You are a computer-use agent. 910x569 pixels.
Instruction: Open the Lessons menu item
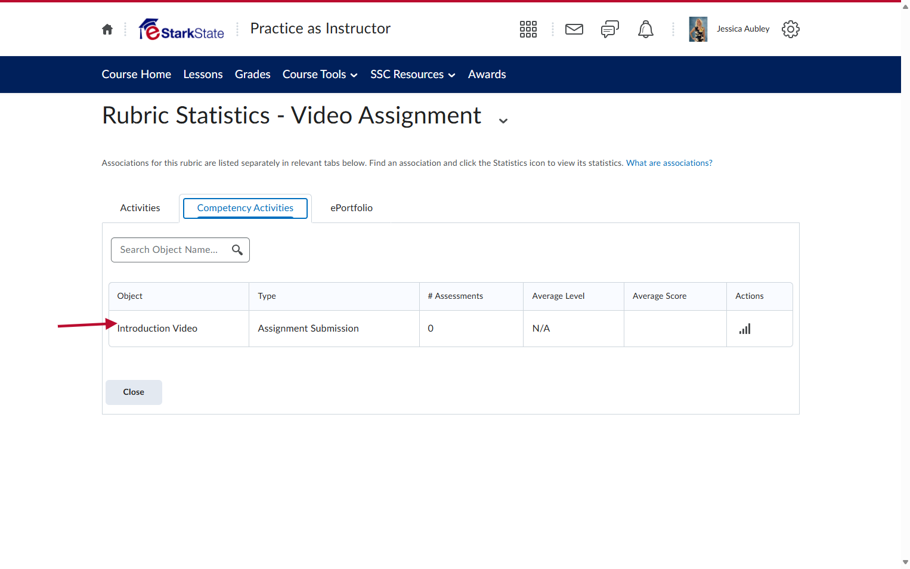coord(203,75)
